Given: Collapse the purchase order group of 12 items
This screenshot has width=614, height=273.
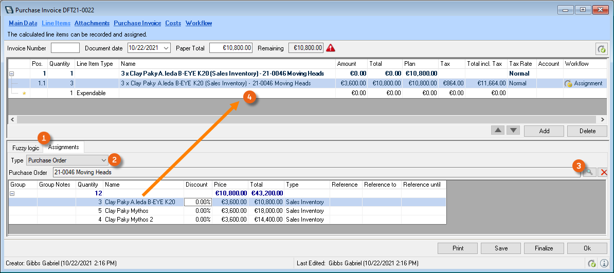Looking at the screenshot, I should 12,193.
